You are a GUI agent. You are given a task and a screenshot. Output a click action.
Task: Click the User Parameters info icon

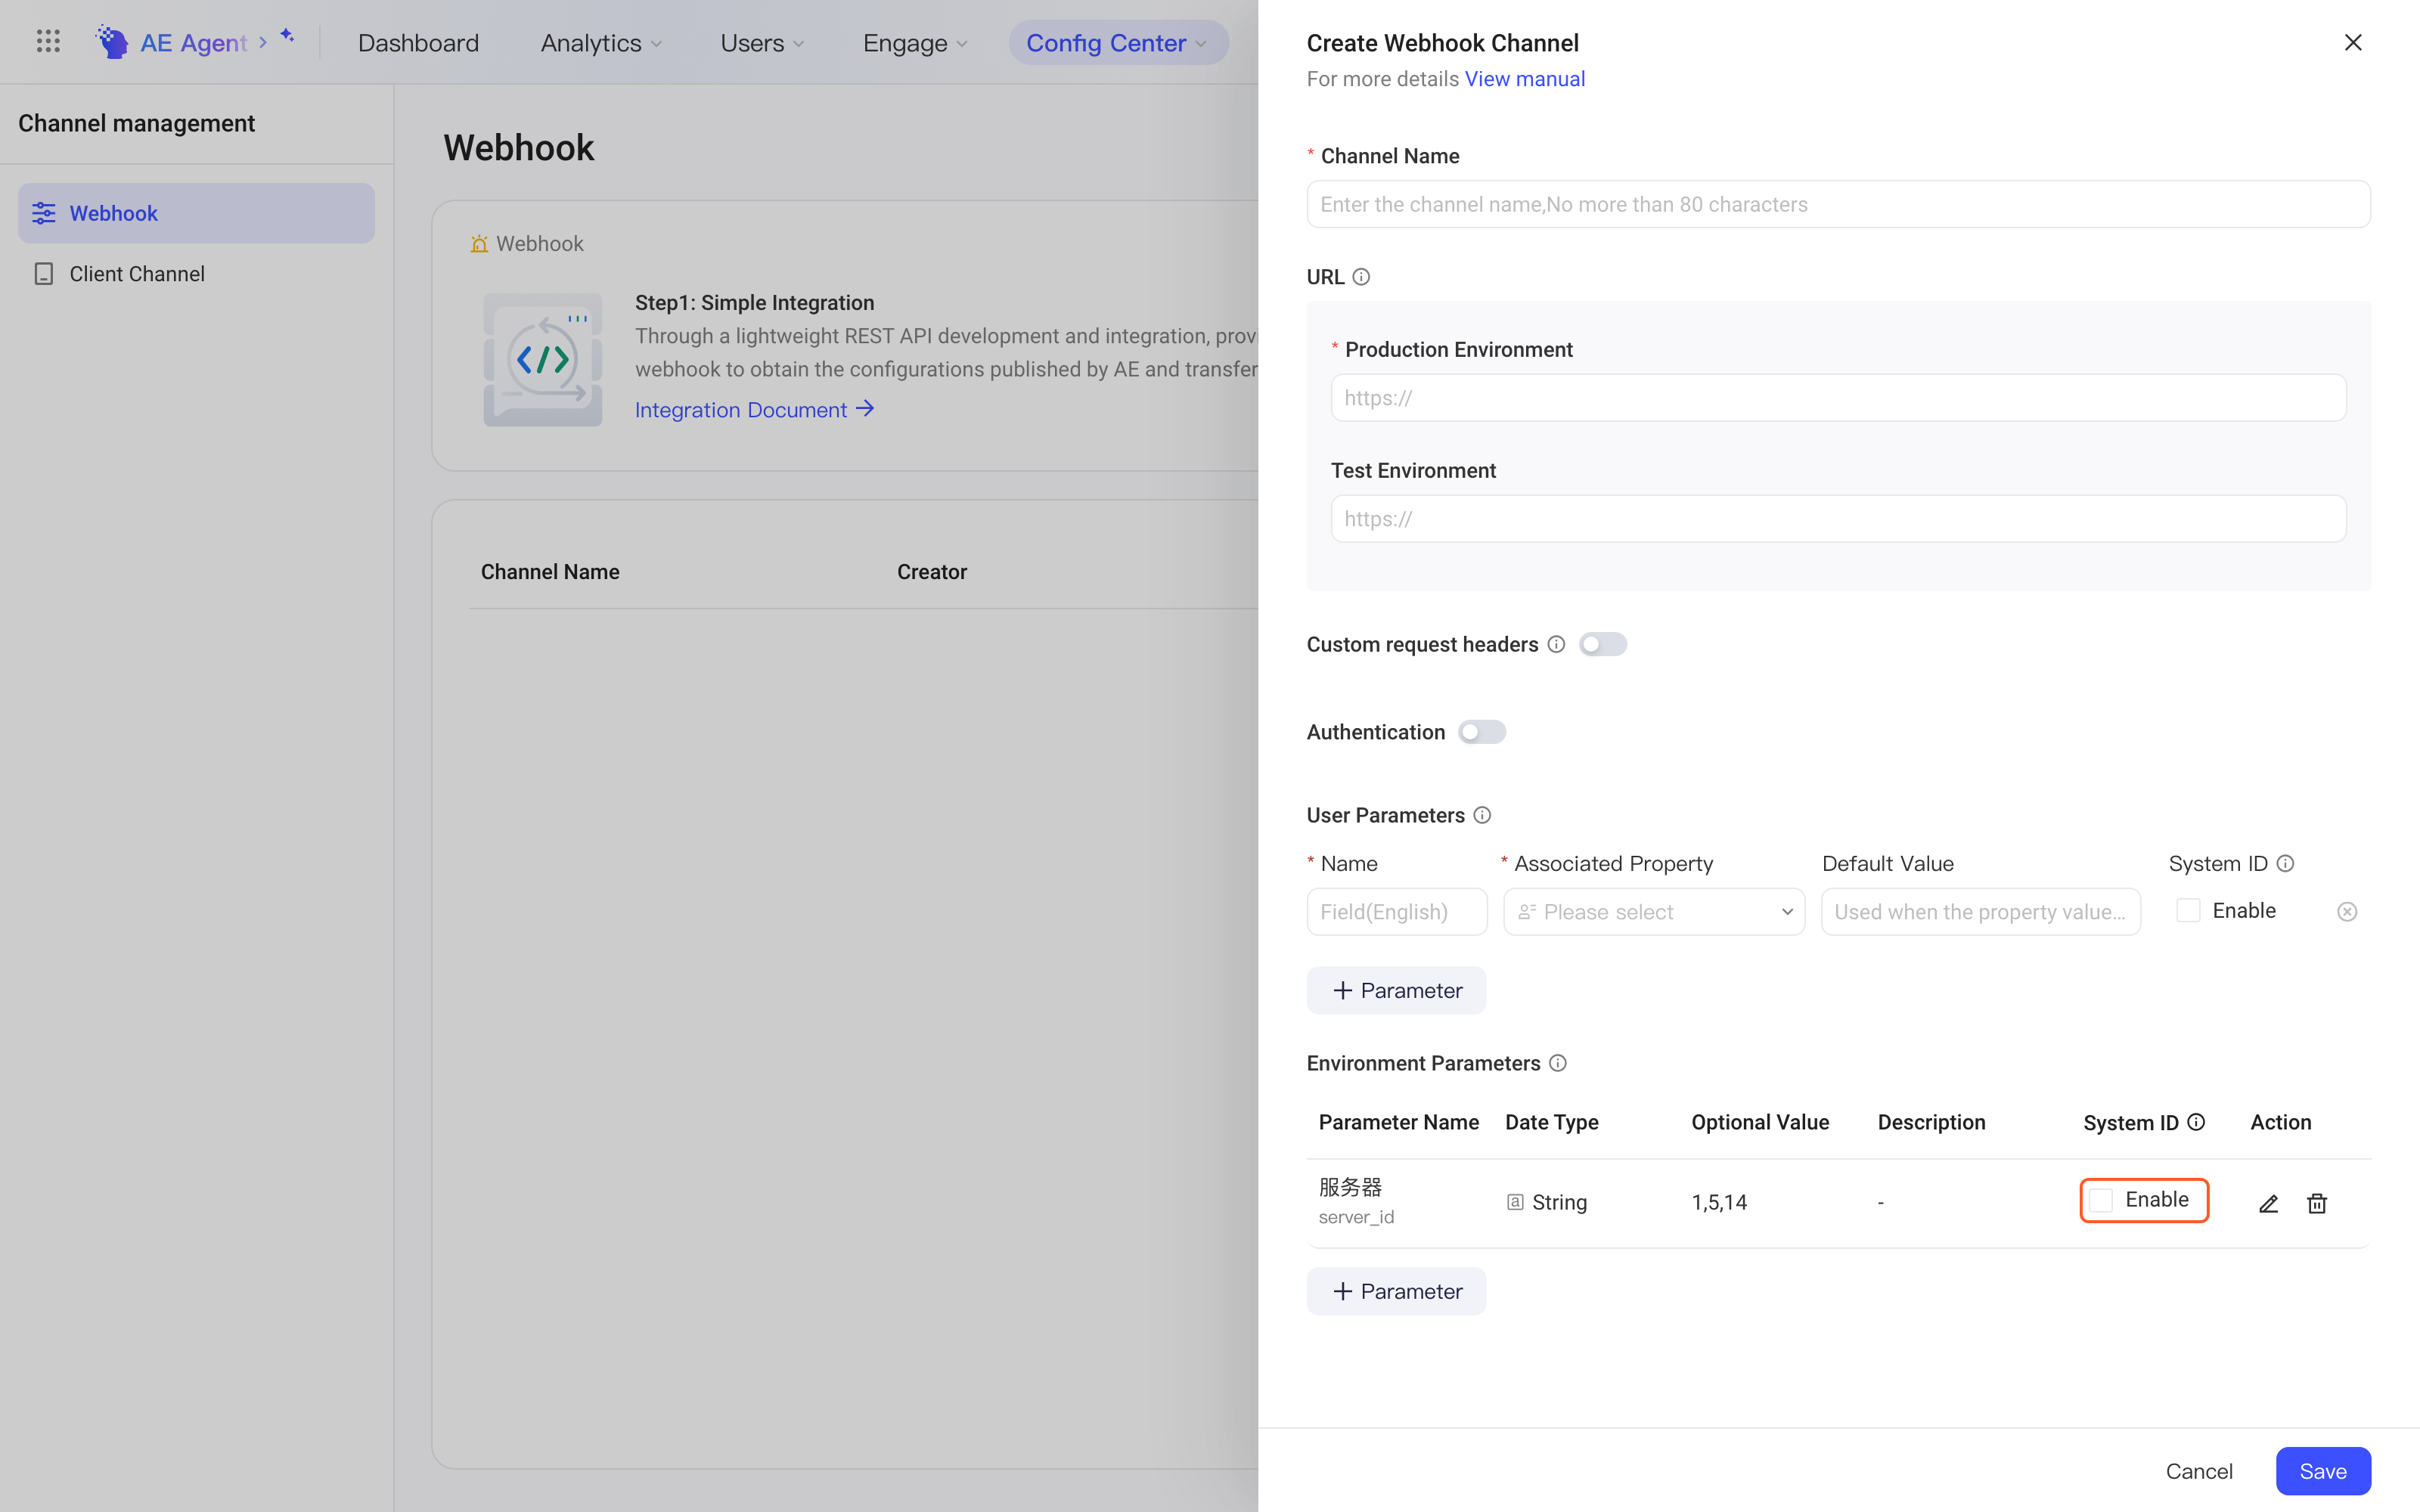1482,815
